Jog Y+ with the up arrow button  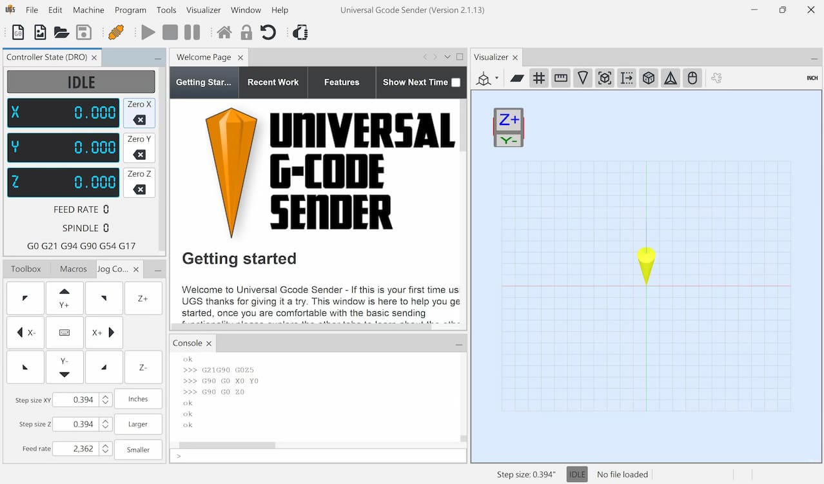pos(64,298)
